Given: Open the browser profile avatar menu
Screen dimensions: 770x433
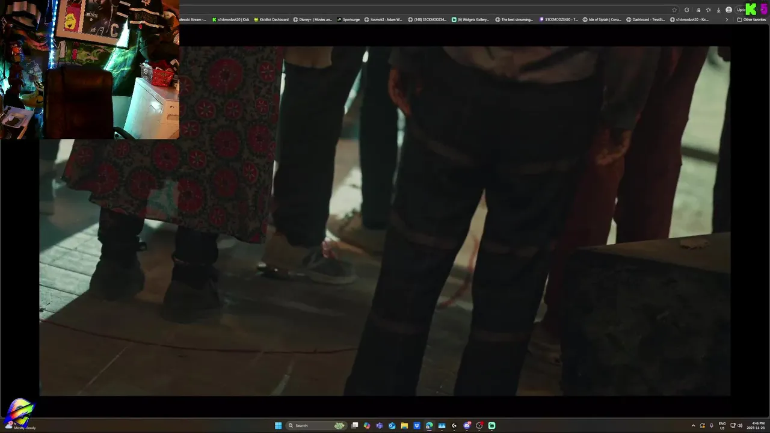Looking at the screenshot, I should [x=728, y=10].
